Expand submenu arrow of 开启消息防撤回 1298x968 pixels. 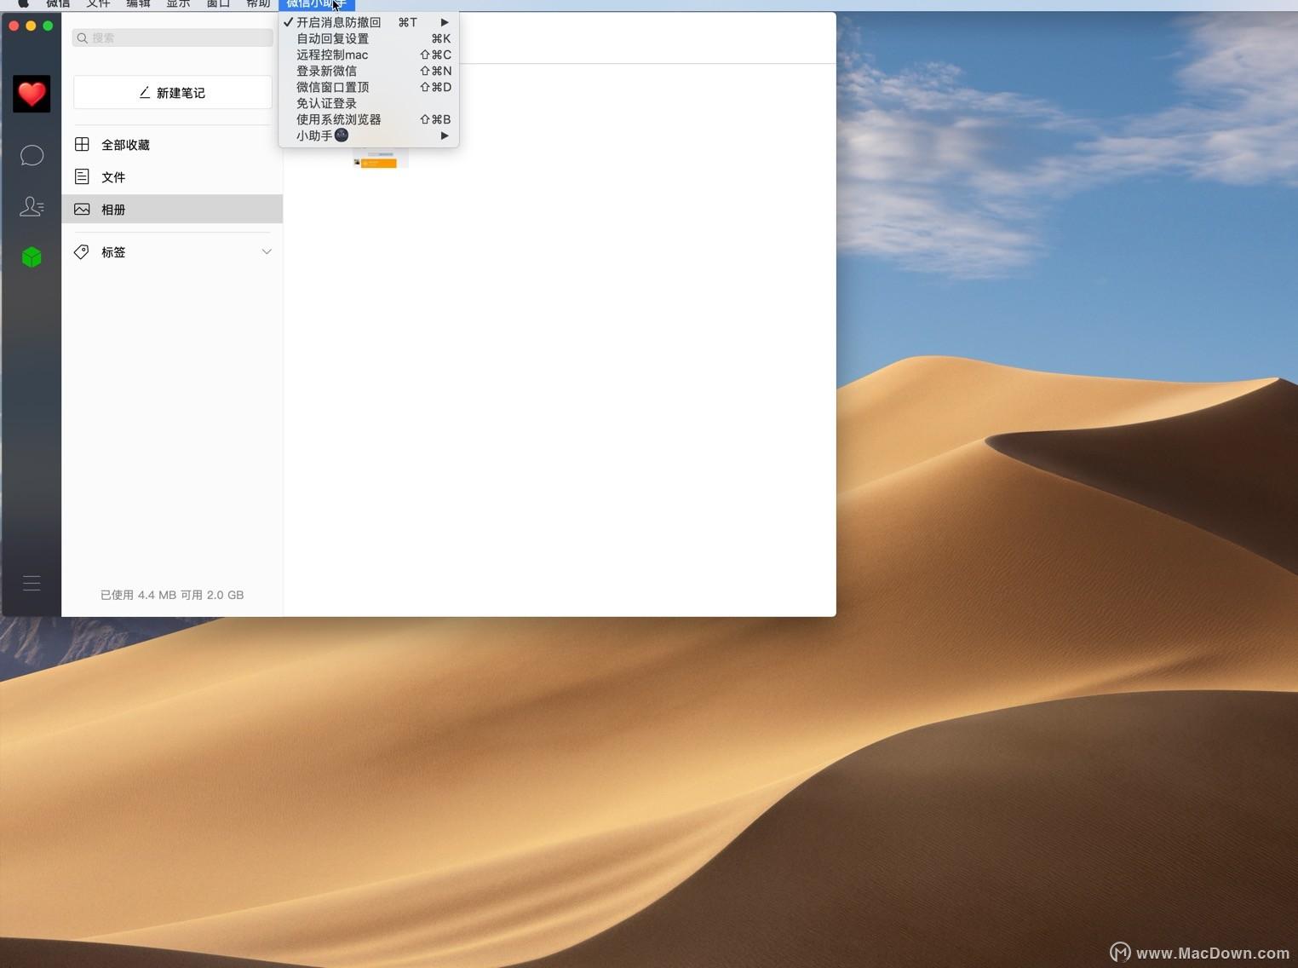tap(445, 22)
